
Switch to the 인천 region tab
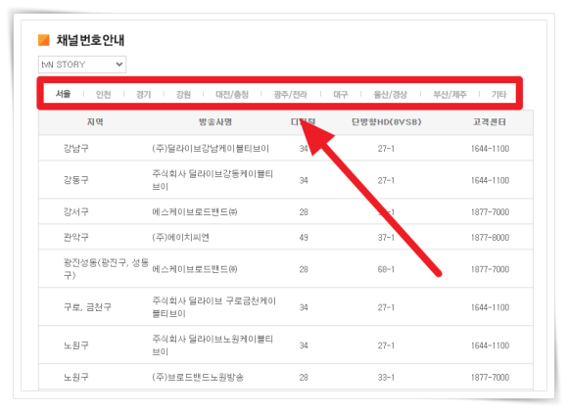(x=103, y=95)
